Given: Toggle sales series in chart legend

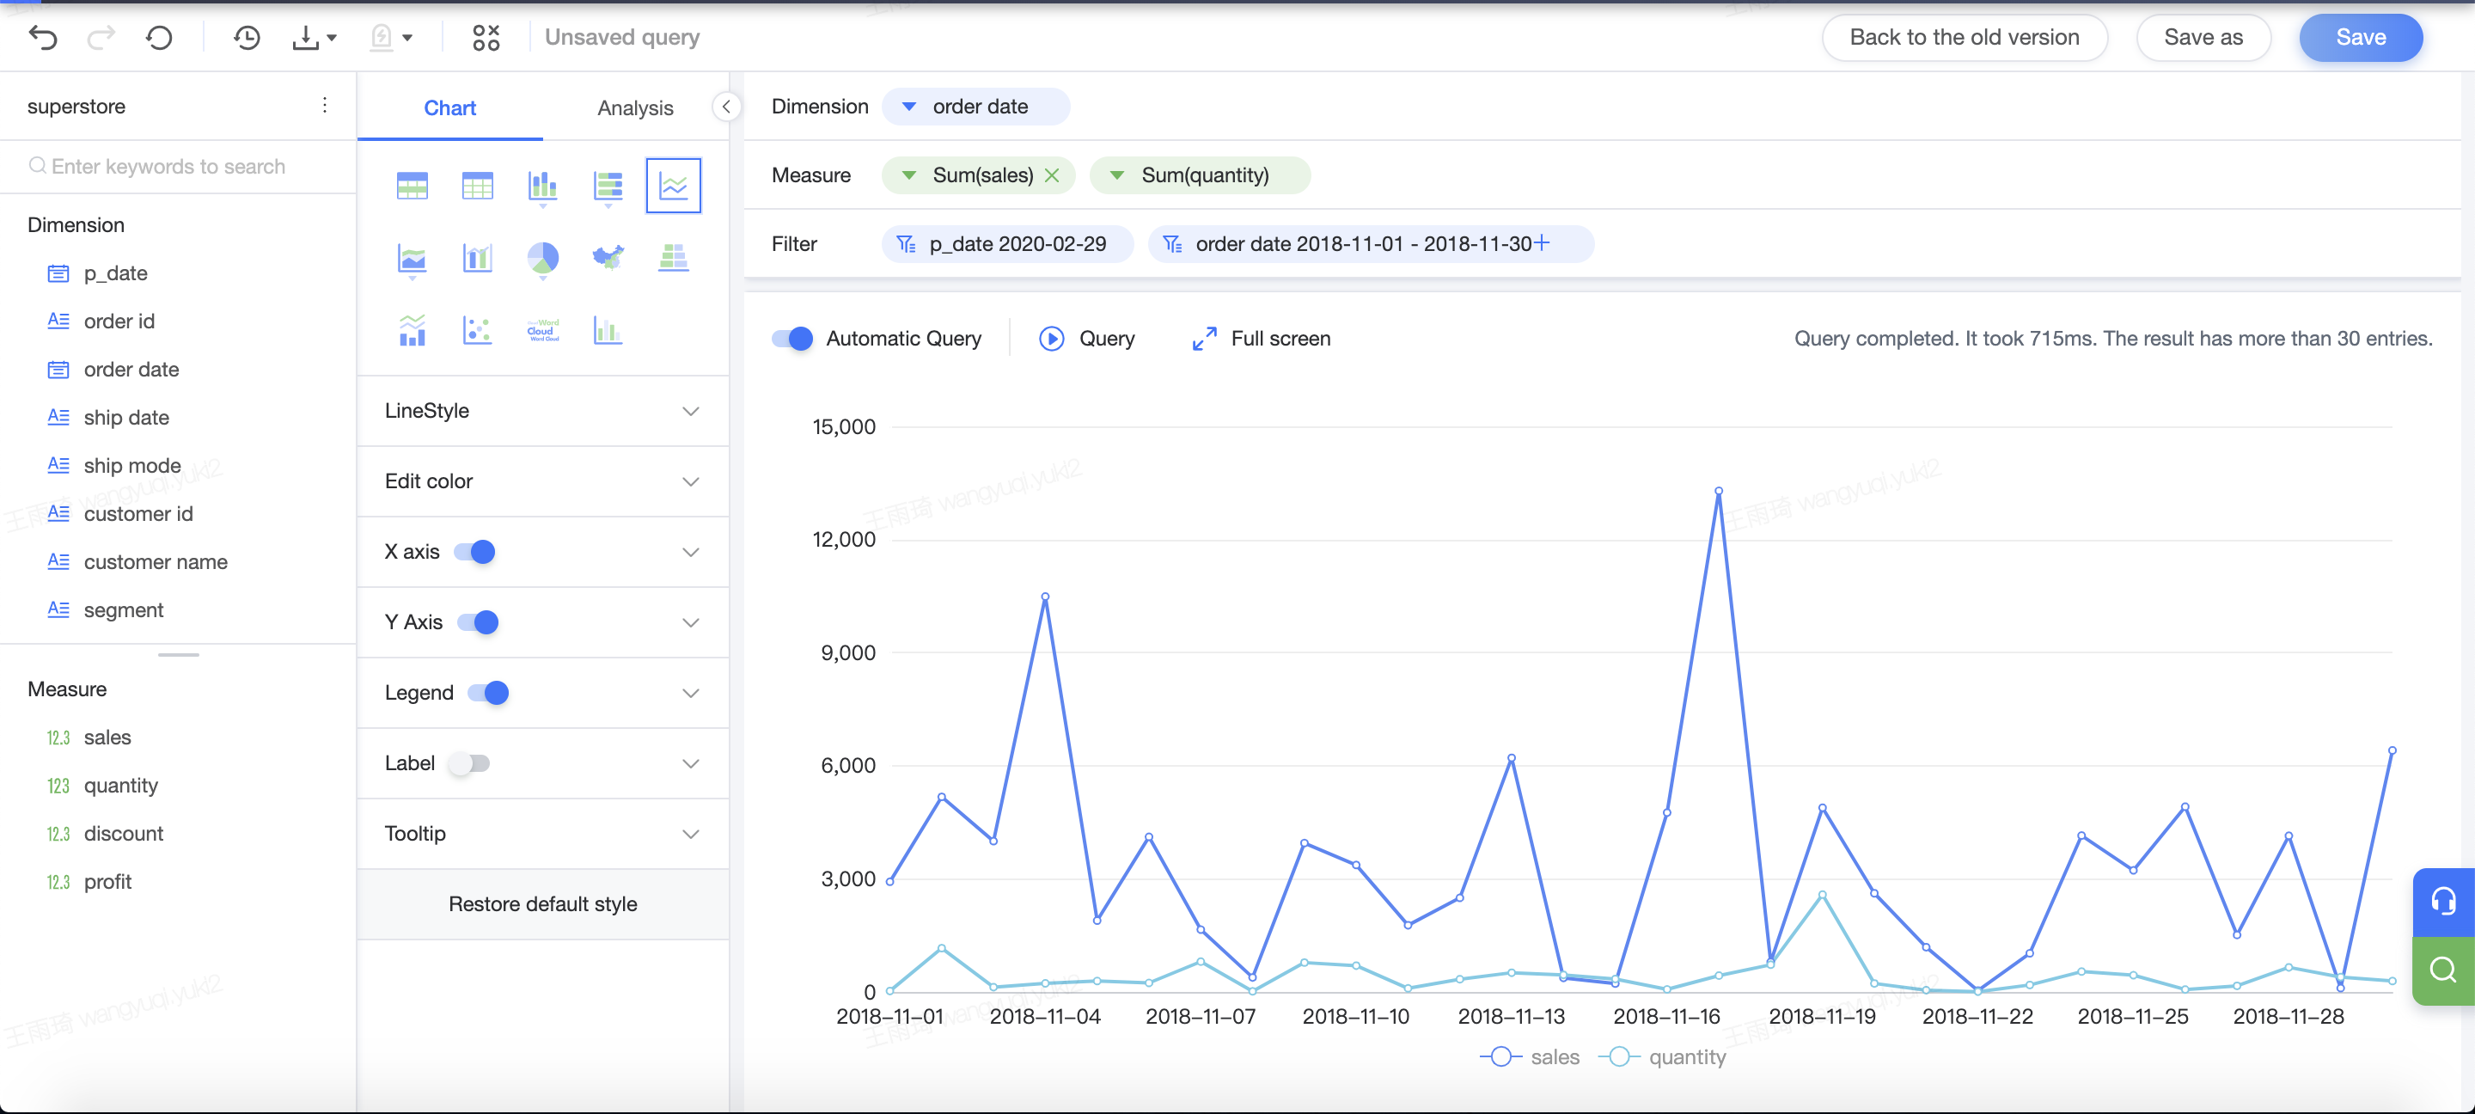Looking at the screenshot, I should (x=1530, y=1056).
